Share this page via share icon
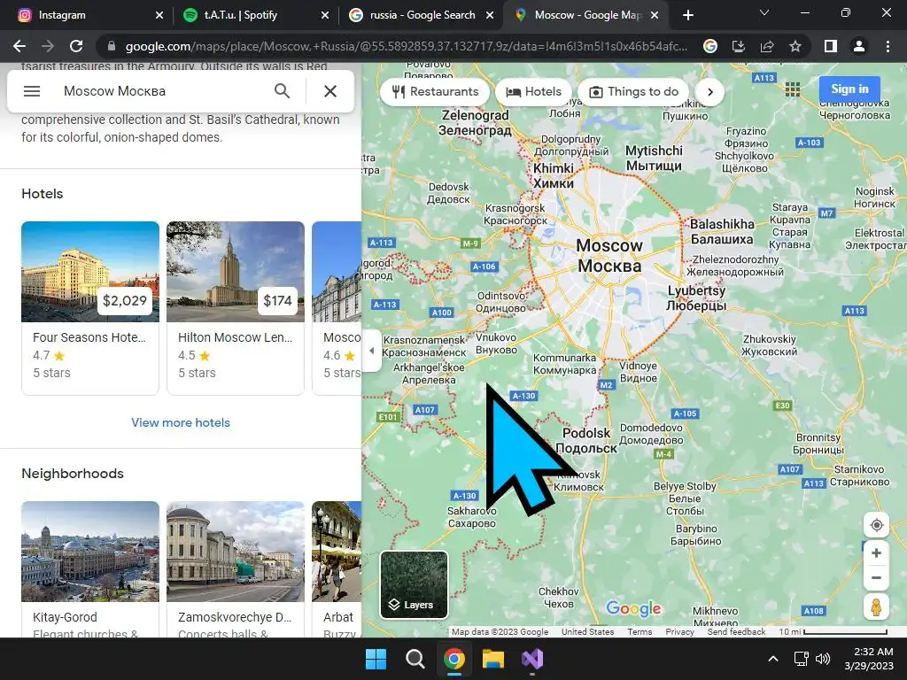The image size is (907, 680). 767,46
